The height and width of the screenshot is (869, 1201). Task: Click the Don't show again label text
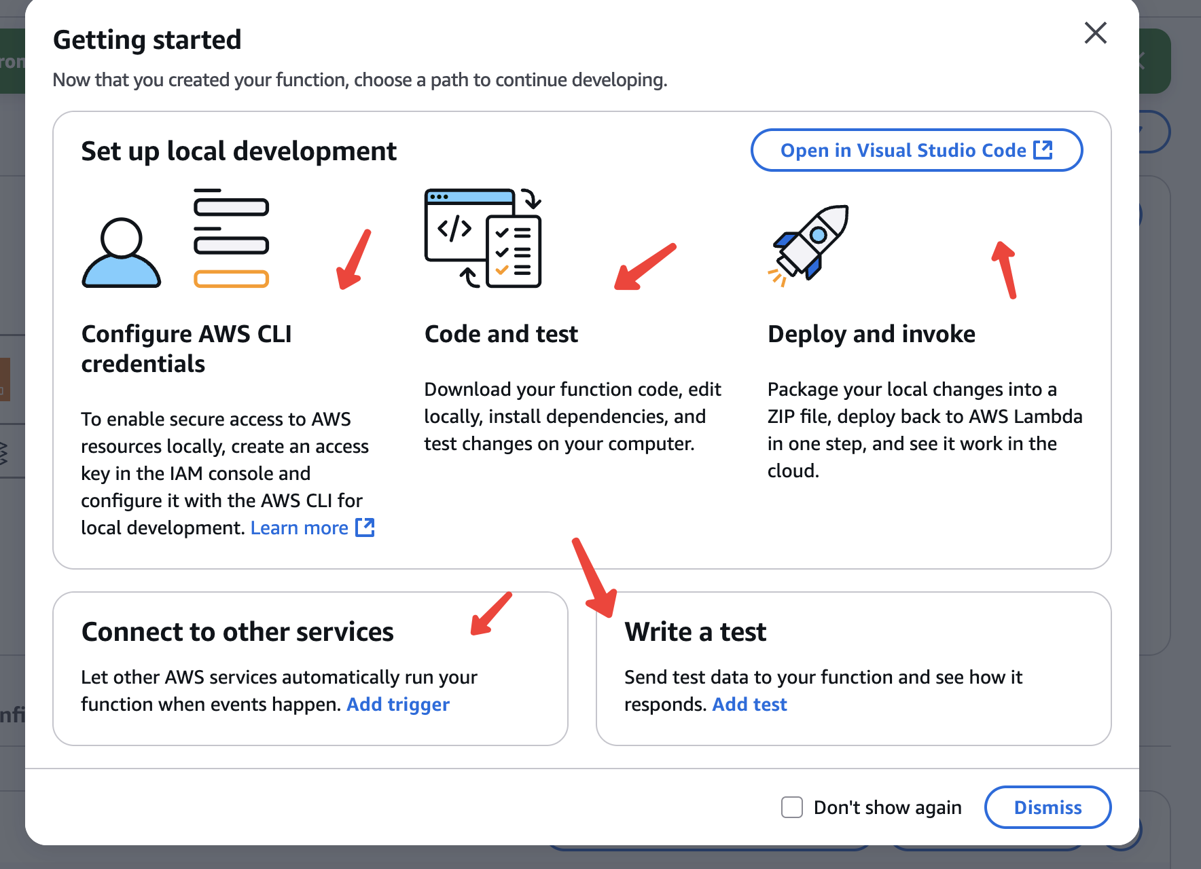(x=887, y=807)
